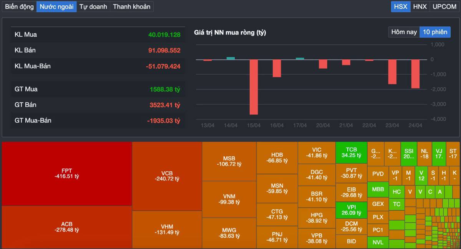Select the UPCOM exchange button
461x249 pixels.
click(444, 7)
